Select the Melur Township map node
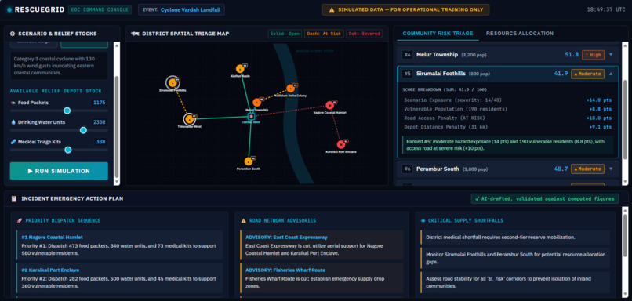The width and height of the screenshot is (632, 301). (256, 103)
